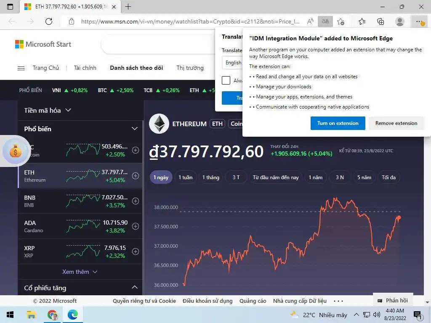Open a new tab with plus icon
Screen dimensions: 431x323
[x=128, y=7]
